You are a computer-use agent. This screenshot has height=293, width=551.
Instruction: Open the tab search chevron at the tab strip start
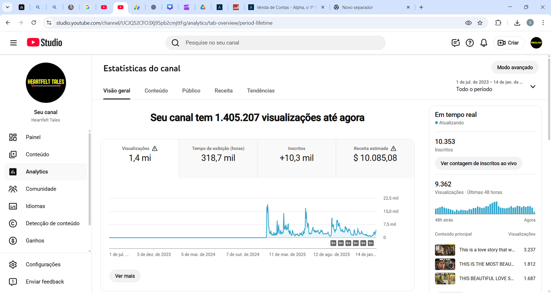(7, 7)
